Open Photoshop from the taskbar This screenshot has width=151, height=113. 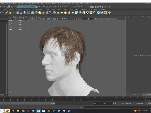point(43,111)
